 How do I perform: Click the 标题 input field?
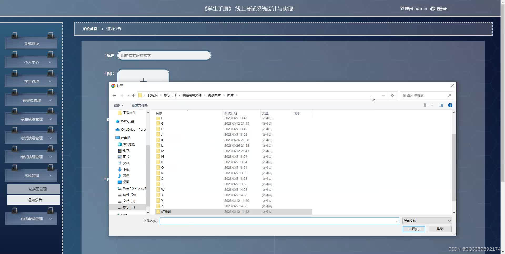tap(164, 56)
